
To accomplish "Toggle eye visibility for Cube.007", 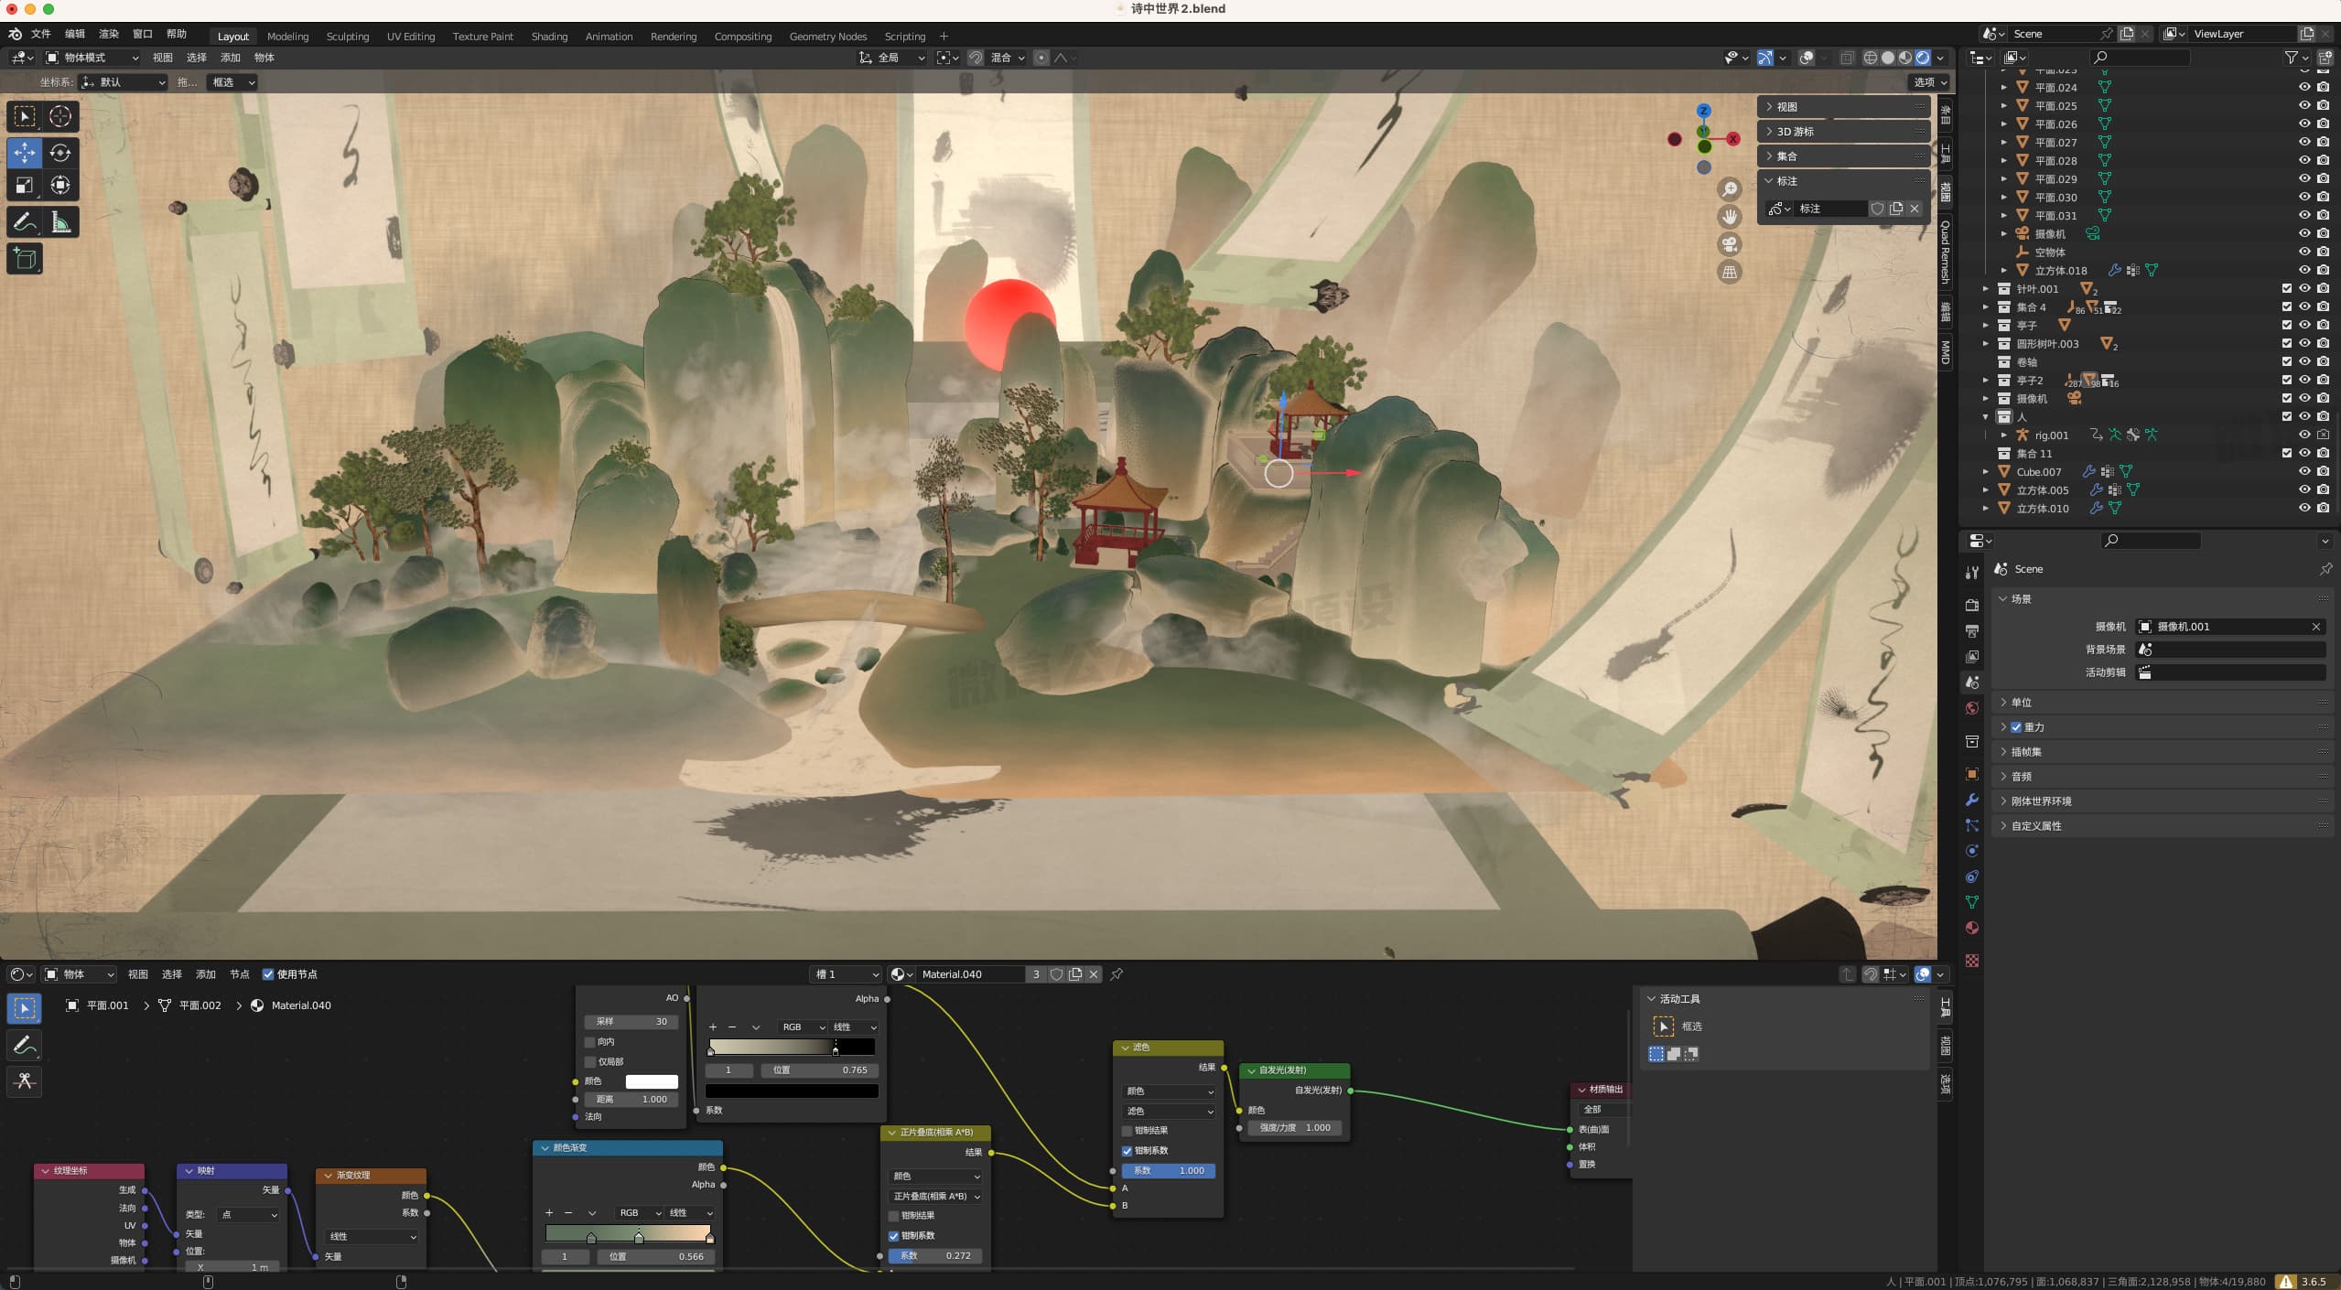I will click(x=2304, y=472).
